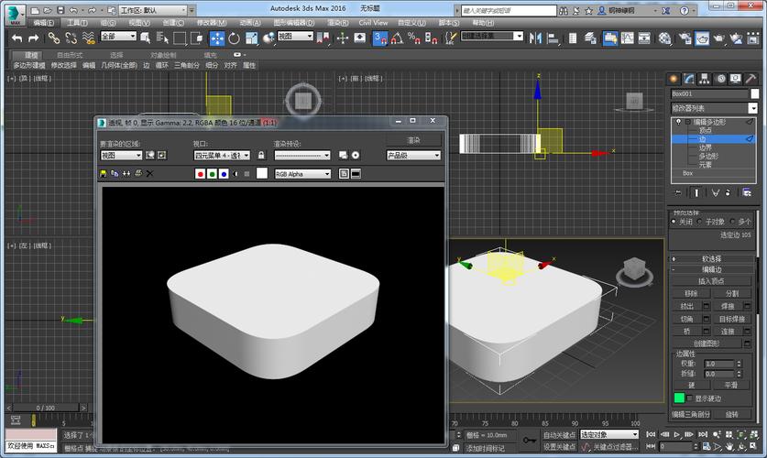
Task: Click the Rotate tool in toolbar
Action: [x=235, y=38]
